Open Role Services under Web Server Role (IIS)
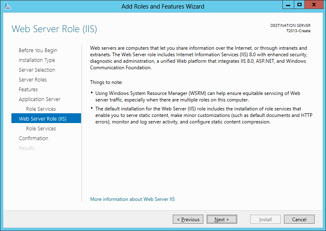 point(41,129)
